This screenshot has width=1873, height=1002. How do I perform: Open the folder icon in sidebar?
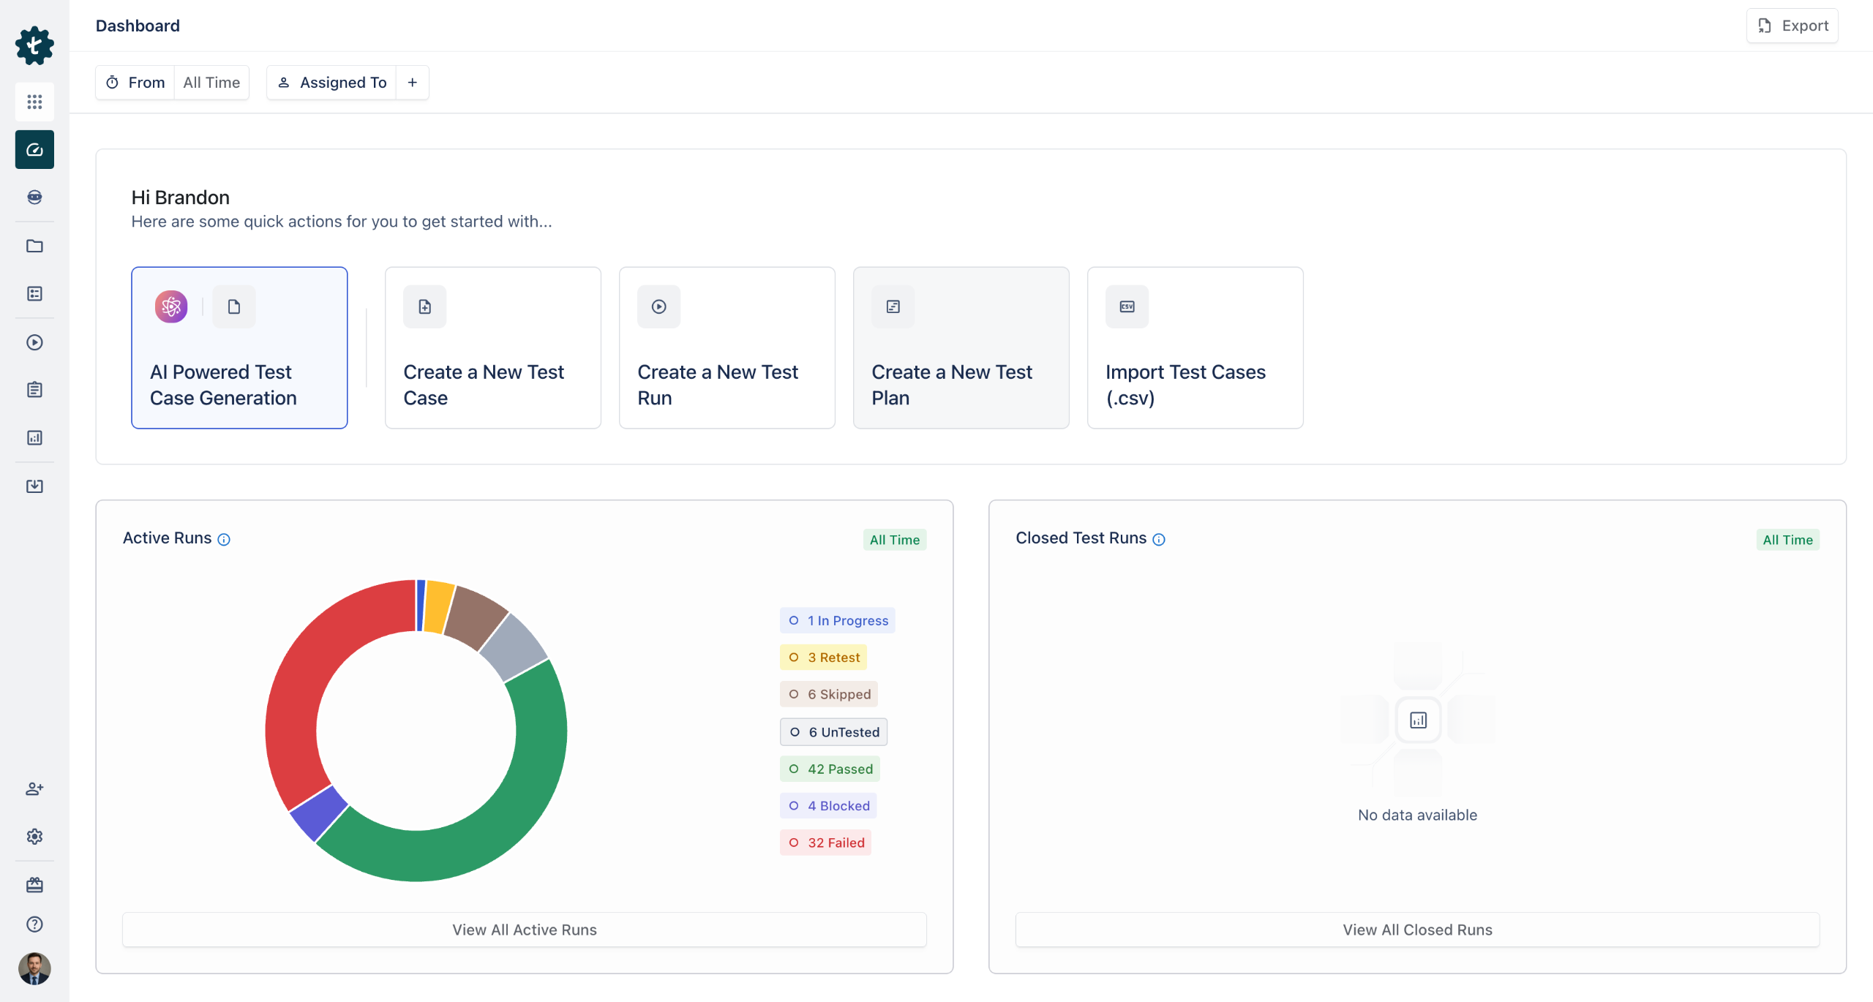pyautogui.click(x=34, y=246)
